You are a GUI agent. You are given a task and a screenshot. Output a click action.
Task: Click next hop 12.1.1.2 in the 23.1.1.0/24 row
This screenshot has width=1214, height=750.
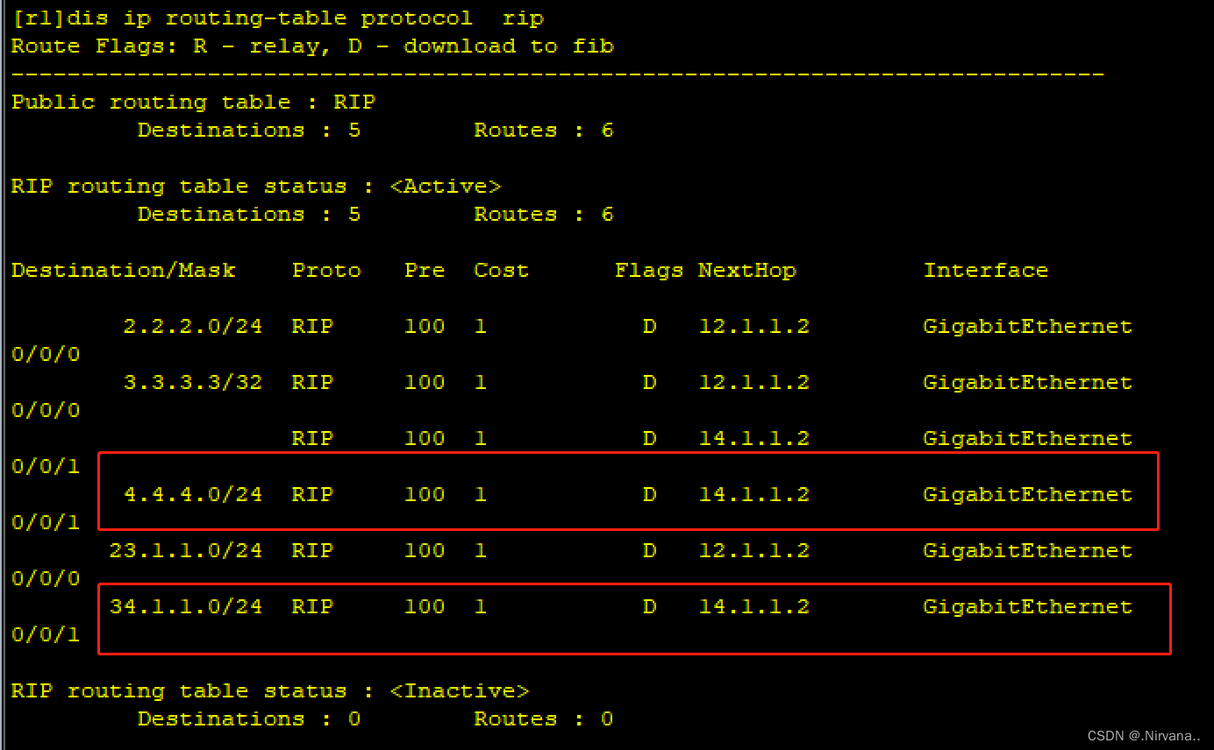pyautogui.click(x=754, y=551)
